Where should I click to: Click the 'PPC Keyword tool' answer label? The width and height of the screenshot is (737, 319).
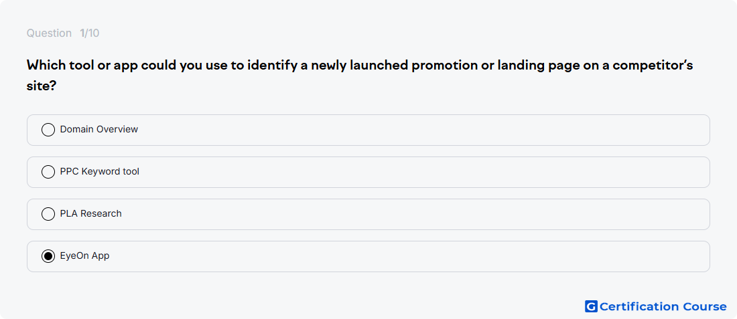(x=100, y=171)
